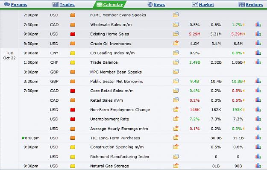Show chart for Unemployment Rate
The image size is (267, 170).
click(x=258, y=119)
